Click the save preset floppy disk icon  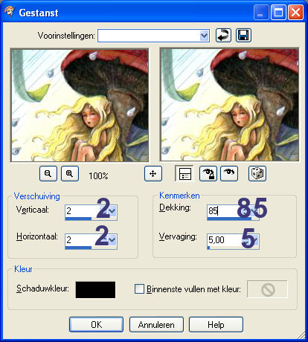[x=243, y=36]
